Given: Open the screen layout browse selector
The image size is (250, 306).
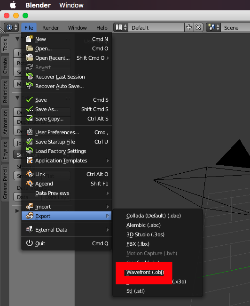Looking at the screenshot, I should [x=121, y=27].
